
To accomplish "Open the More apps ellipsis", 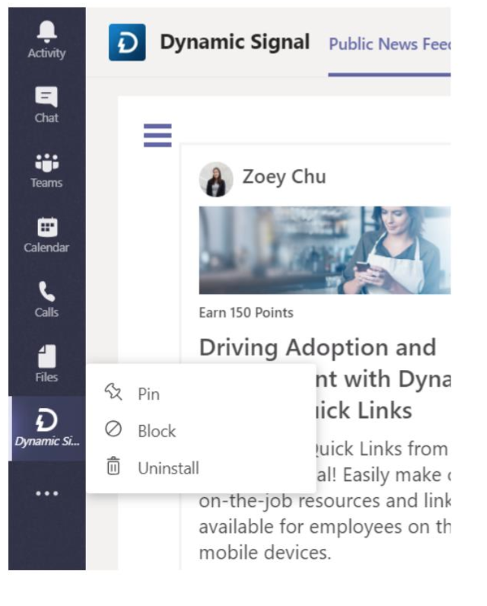I will pyautogui.click(x=46, y=493).
